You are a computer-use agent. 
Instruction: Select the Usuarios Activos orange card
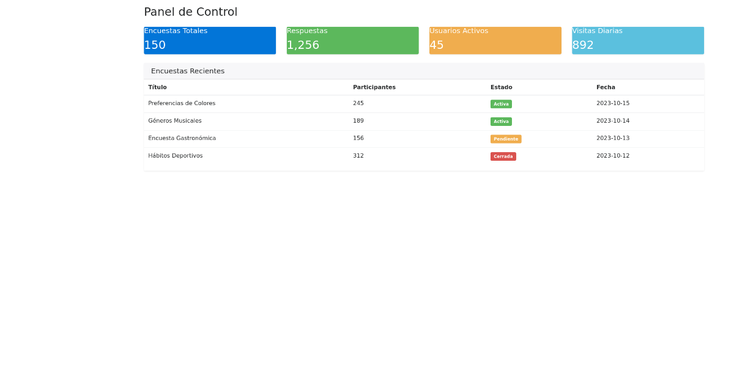tap(495, 40)
